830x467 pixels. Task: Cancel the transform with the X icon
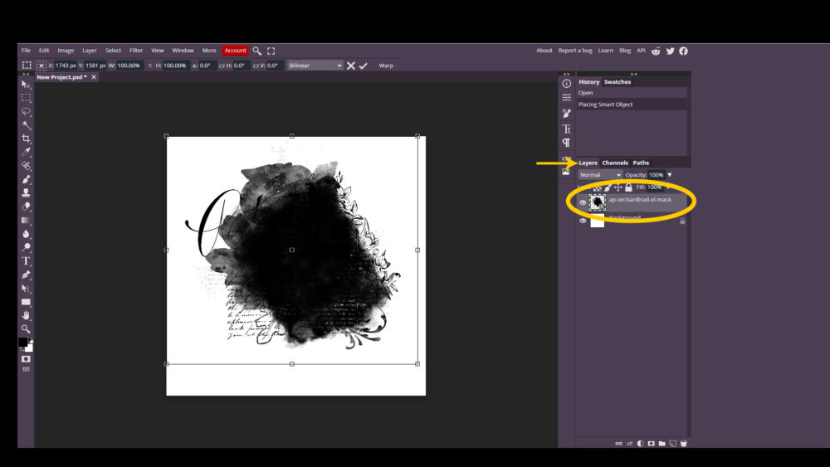point(351,66)
